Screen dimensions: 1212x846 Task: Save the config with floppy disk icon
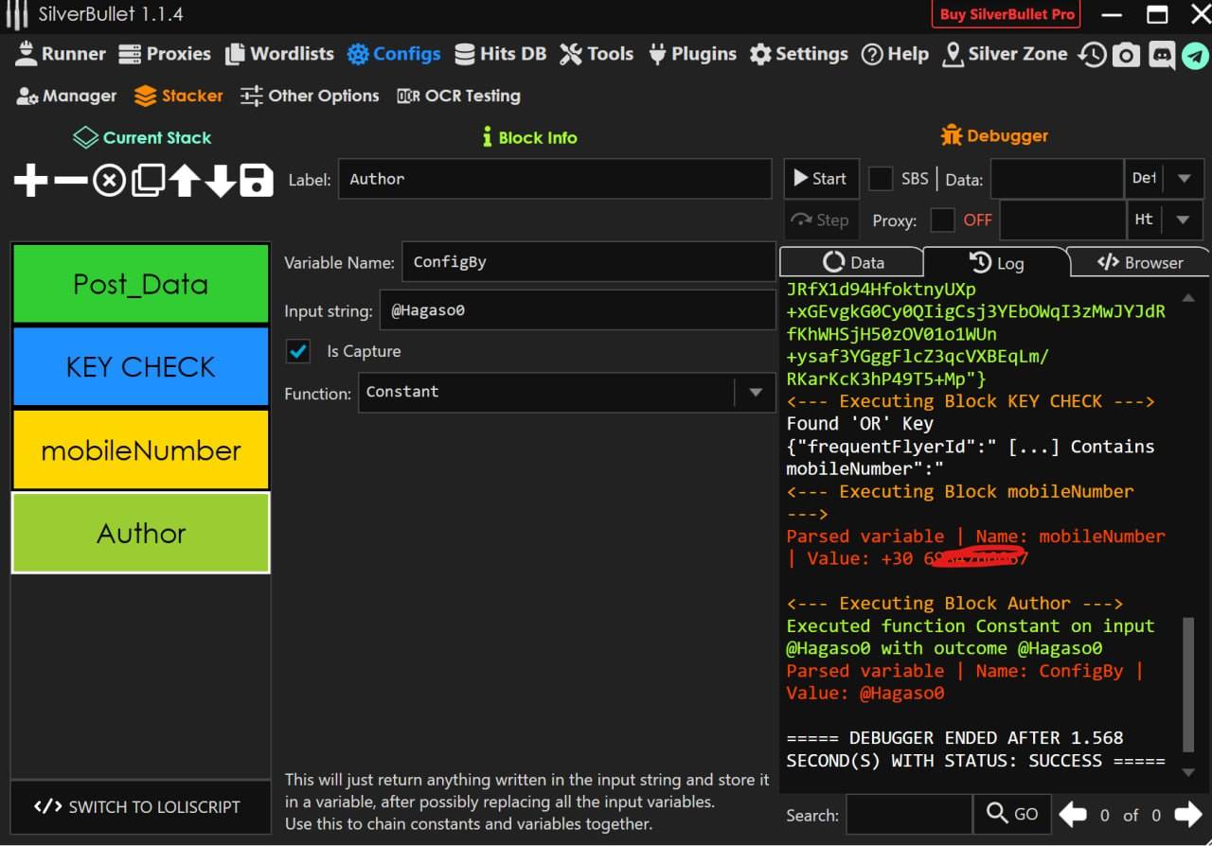point(256,180)
